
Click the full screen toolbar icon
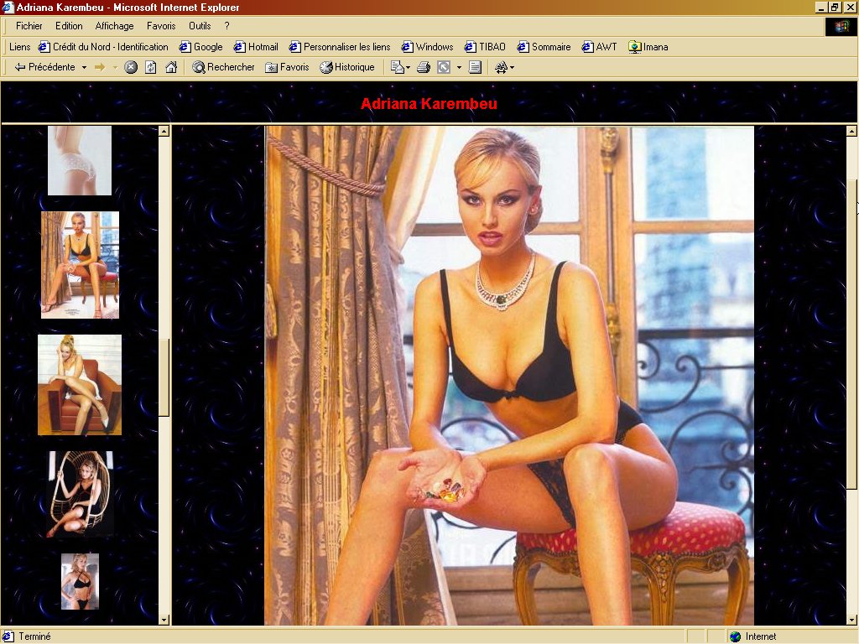tap(444, 67)
